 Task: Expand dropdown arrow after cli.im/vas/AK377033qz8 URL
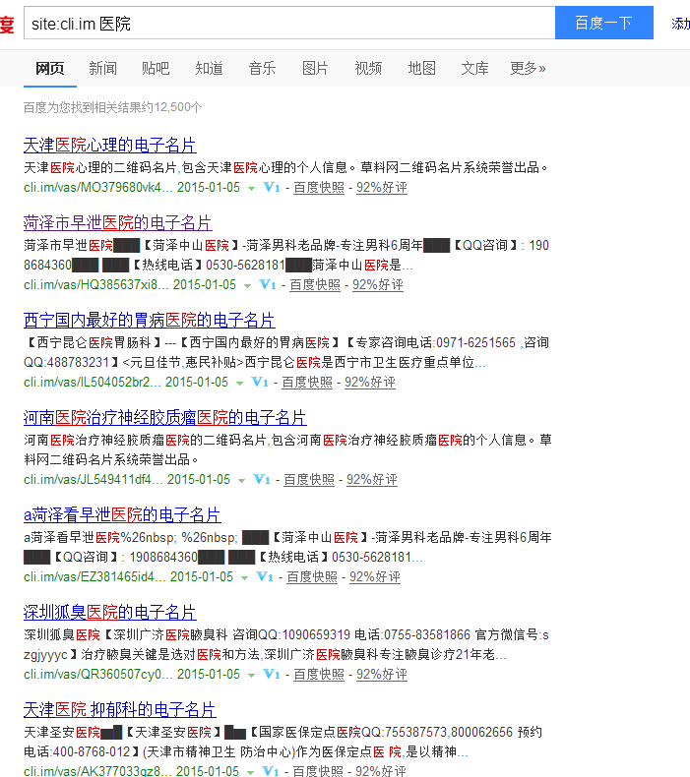[x=250, y=772]
